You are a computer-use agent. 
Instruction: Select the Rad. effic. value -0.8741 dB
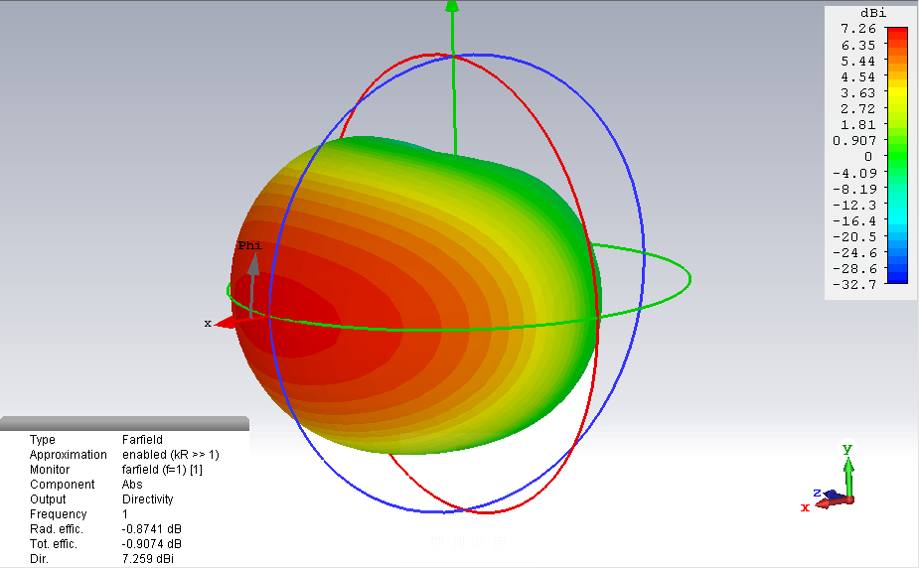pos(152,529)
